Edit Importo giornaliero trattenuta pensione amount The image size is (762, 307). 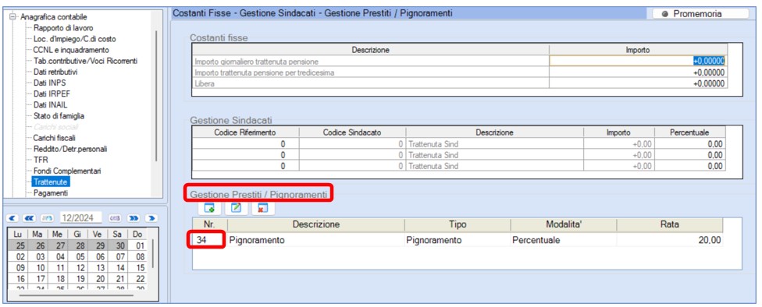[638, 61]
